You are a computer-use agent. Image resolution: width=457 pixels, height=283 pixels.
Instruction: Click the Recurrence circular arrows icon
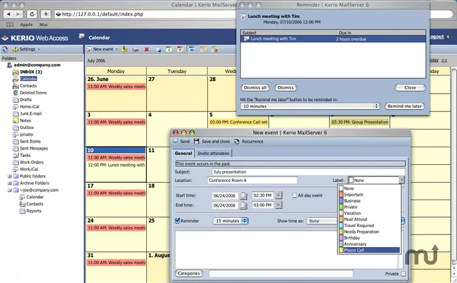click(236, 141)
